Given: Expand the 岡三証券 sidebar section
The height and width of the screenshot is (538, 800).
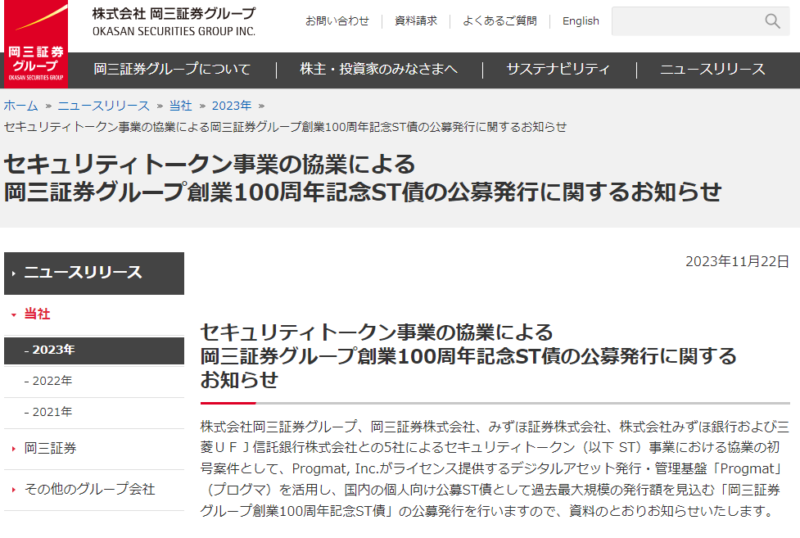Looking at the screenshot, I should coord(94,449).
